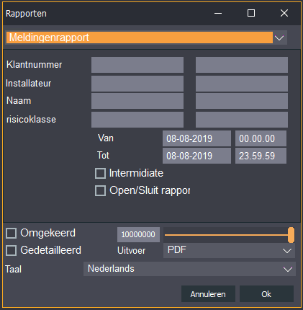Maximize the Rapporten window
Image resolution: width=303 pixels, height=310 pixels.
click(251, 13)
